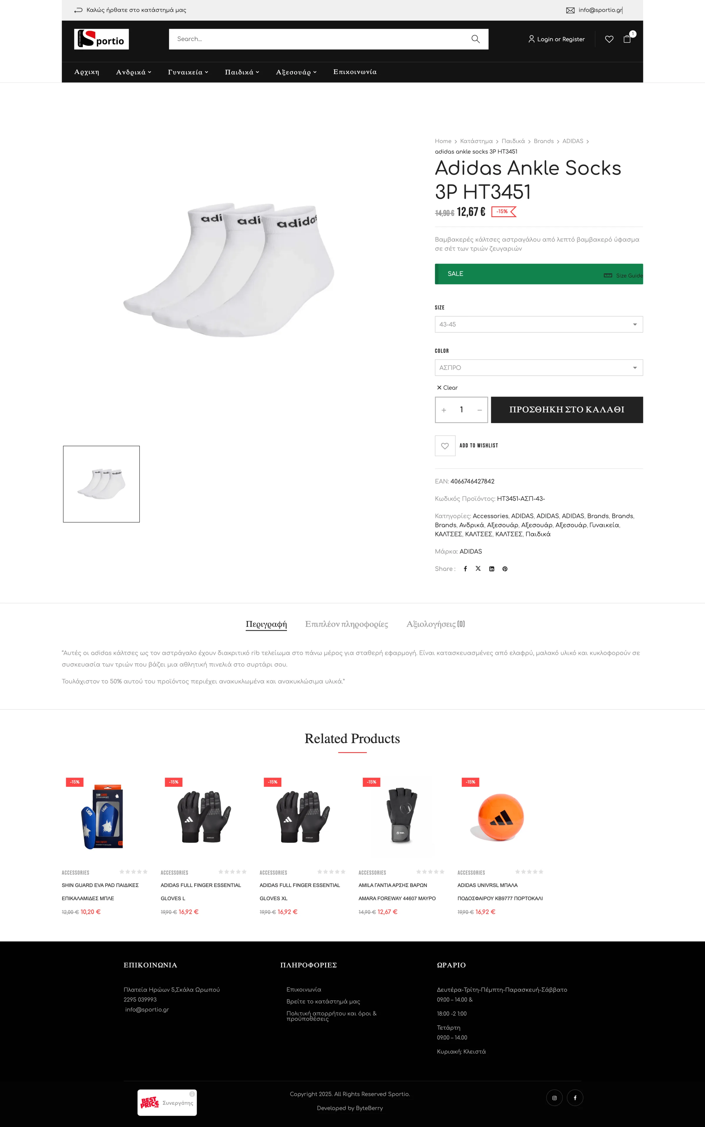Viewport: 705px width, 1127px height.
Task: Click ΠΡΟΣΘΗΚΗ ΣΤΟ ΚΑΛΑΘΙ button
Action: click(567, 410)
